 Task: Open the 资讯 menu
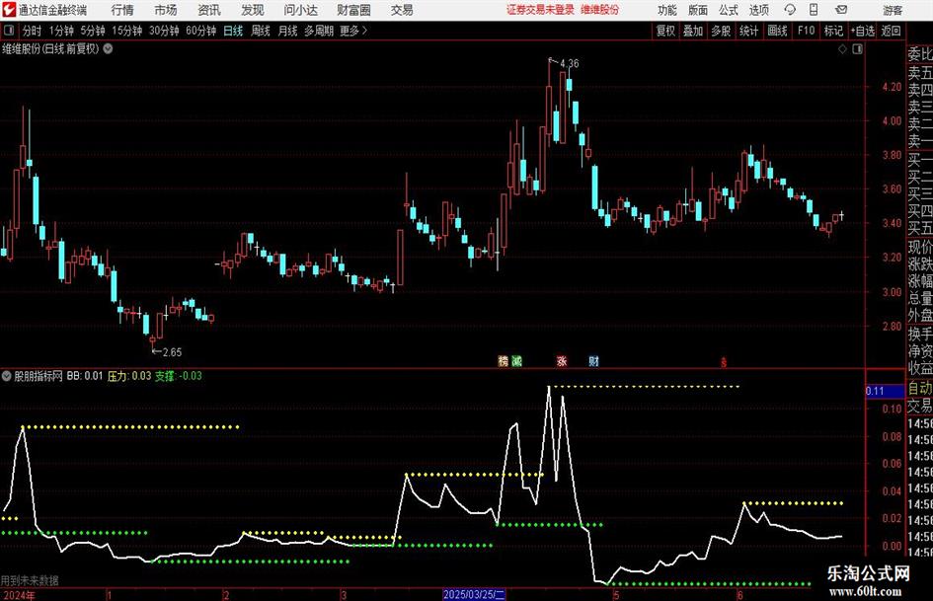(x=209, y=10)
